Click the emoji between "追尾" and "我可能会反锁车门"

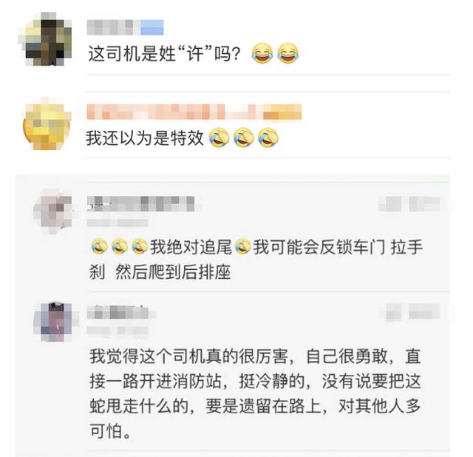pyautogui.click(x=243, y=246)
